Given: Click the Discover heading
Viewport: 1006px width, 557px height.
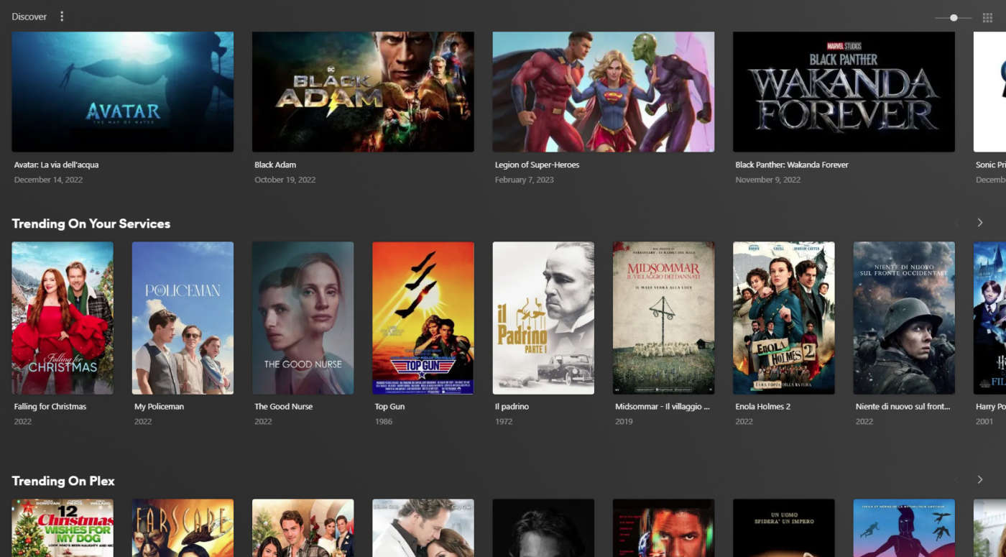Looking at the screenshot, I should point(29,17).
